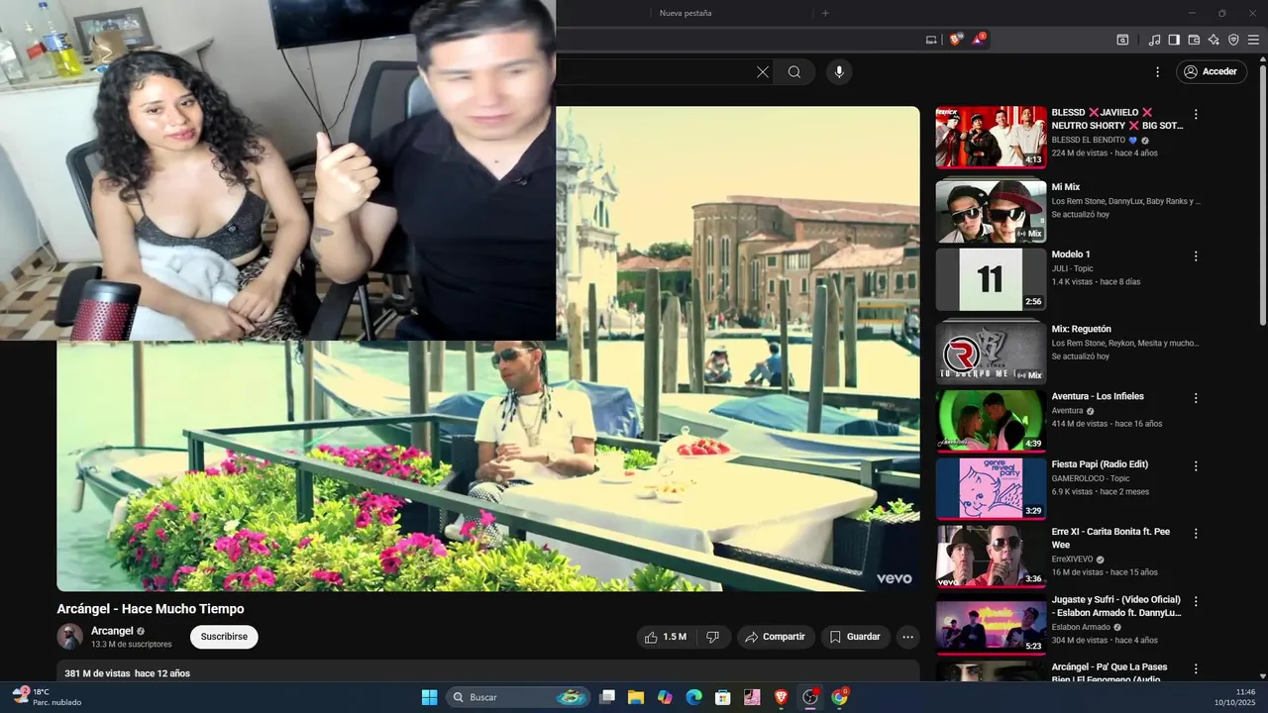Open OBS Studio from the taskbar
Screen dimensions: 1268x713
810,697
